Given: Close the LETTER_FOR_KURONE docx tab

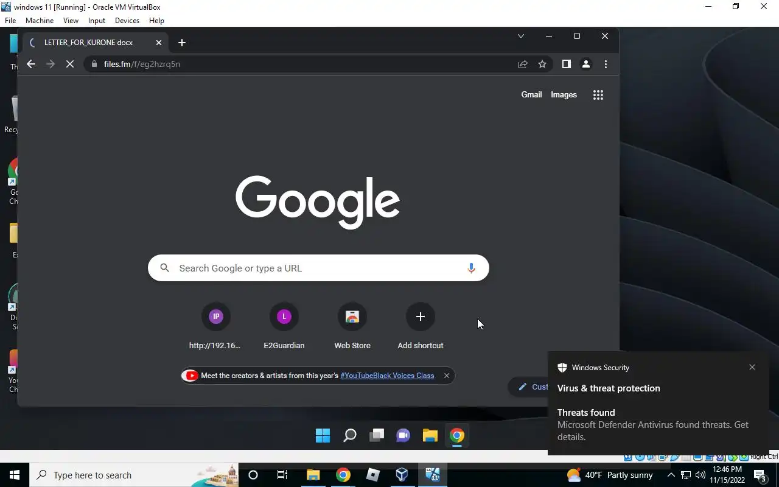Looking at the screenshot, I should click(x=159, y=43).
